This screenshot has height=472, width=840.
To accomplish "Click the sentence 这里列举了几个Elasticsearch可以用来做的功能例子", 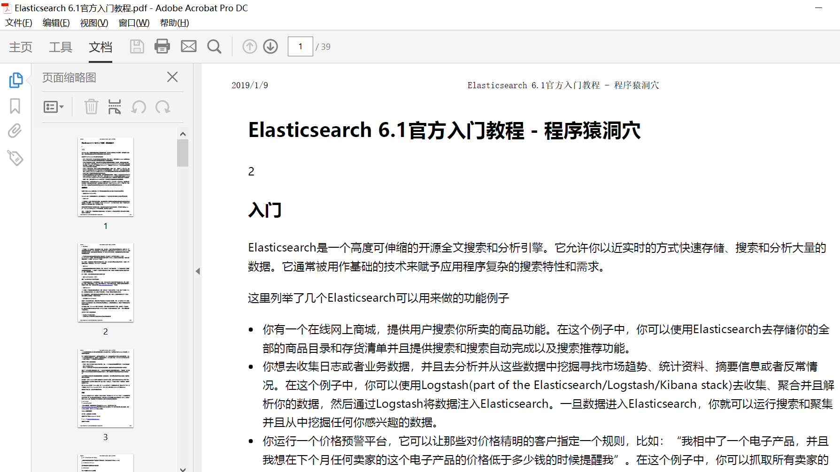I will coord(378,298).
